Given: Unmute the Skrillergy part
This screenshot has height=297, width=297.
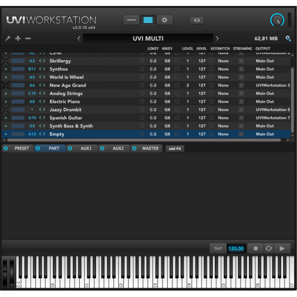Looking at the screenshot, I should point(6,61).
